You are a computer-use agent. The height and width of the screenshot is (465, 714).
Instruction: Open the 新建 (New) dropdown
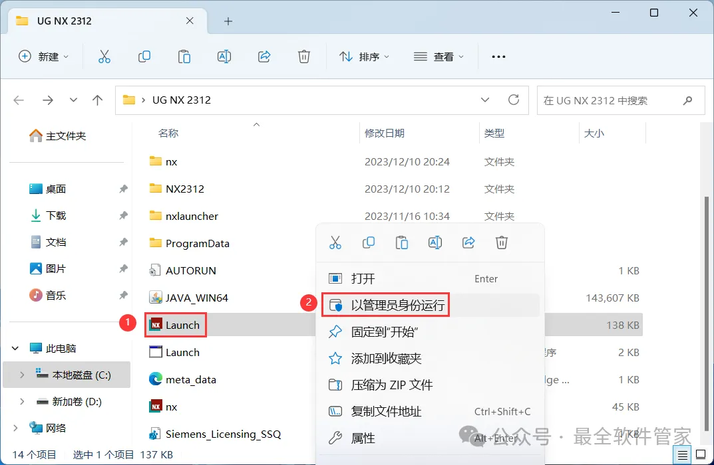coord(43,56)
